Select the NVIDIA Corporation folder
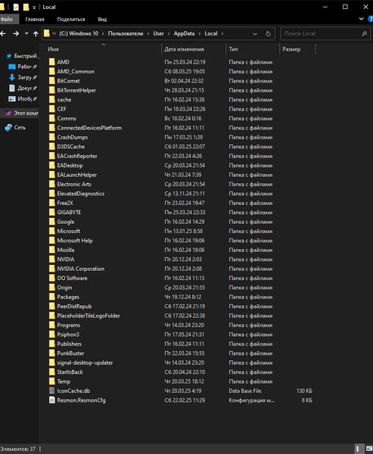Screen dimensions: 373x454 click(80, 269)
